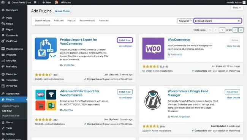The height and width of the screenshot is (140, 247).
Task: Open Advanced Order Export For WooCommerce title
Action: tap(80, 93)
